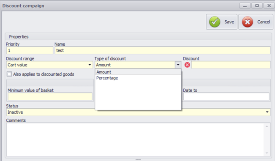The width and height of the screenshot is (275, 161).
Task: Click the red X Cancel icon
Action: pos(247,22)
